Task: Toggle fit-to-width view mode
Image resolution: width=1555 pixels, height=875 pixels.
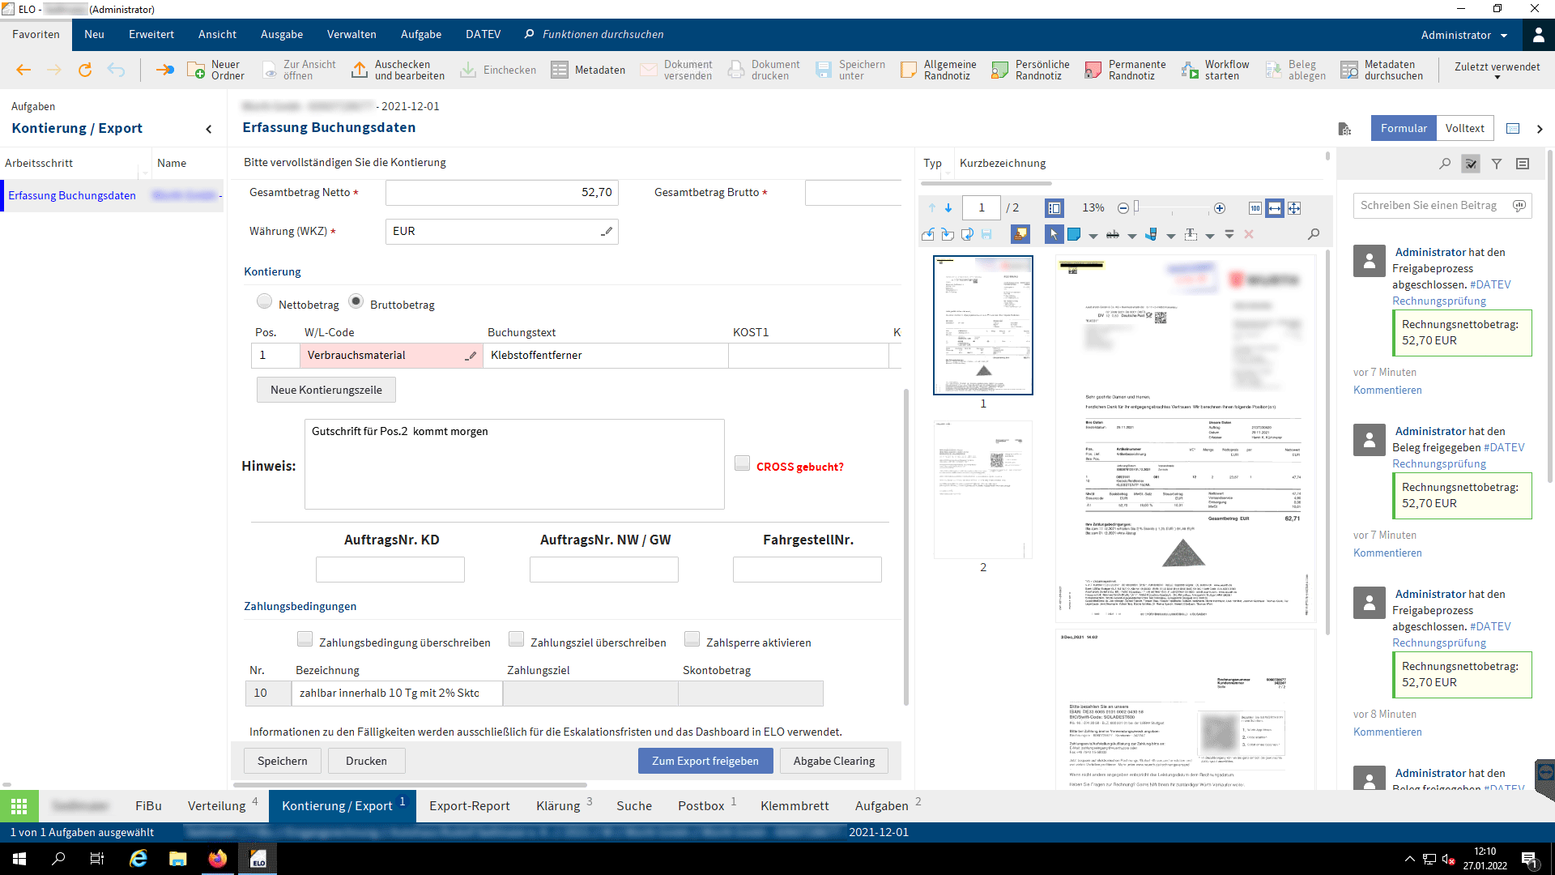Action: 1275,208
